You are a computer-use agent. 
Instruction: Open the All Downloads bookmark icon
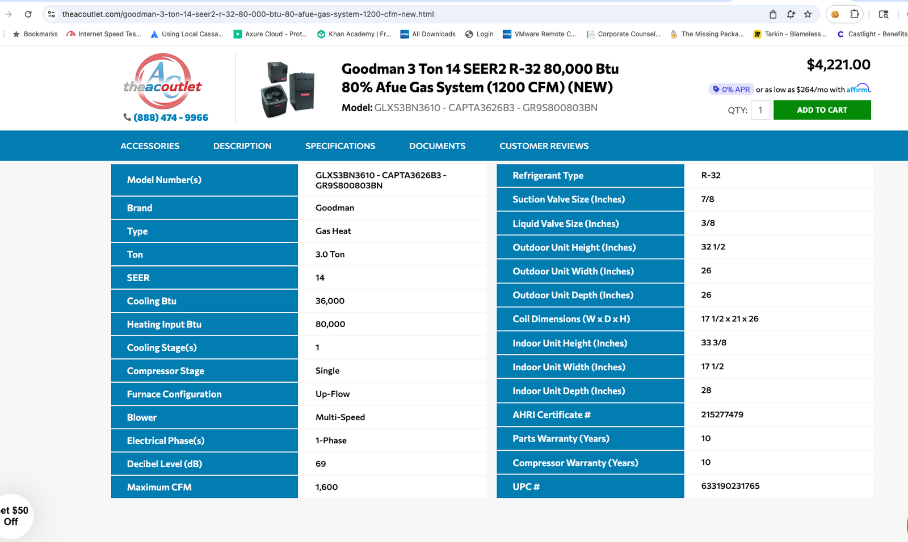405,34
